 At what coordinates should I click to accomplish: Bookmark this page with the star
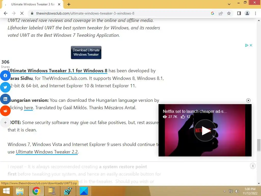(229, 13)
